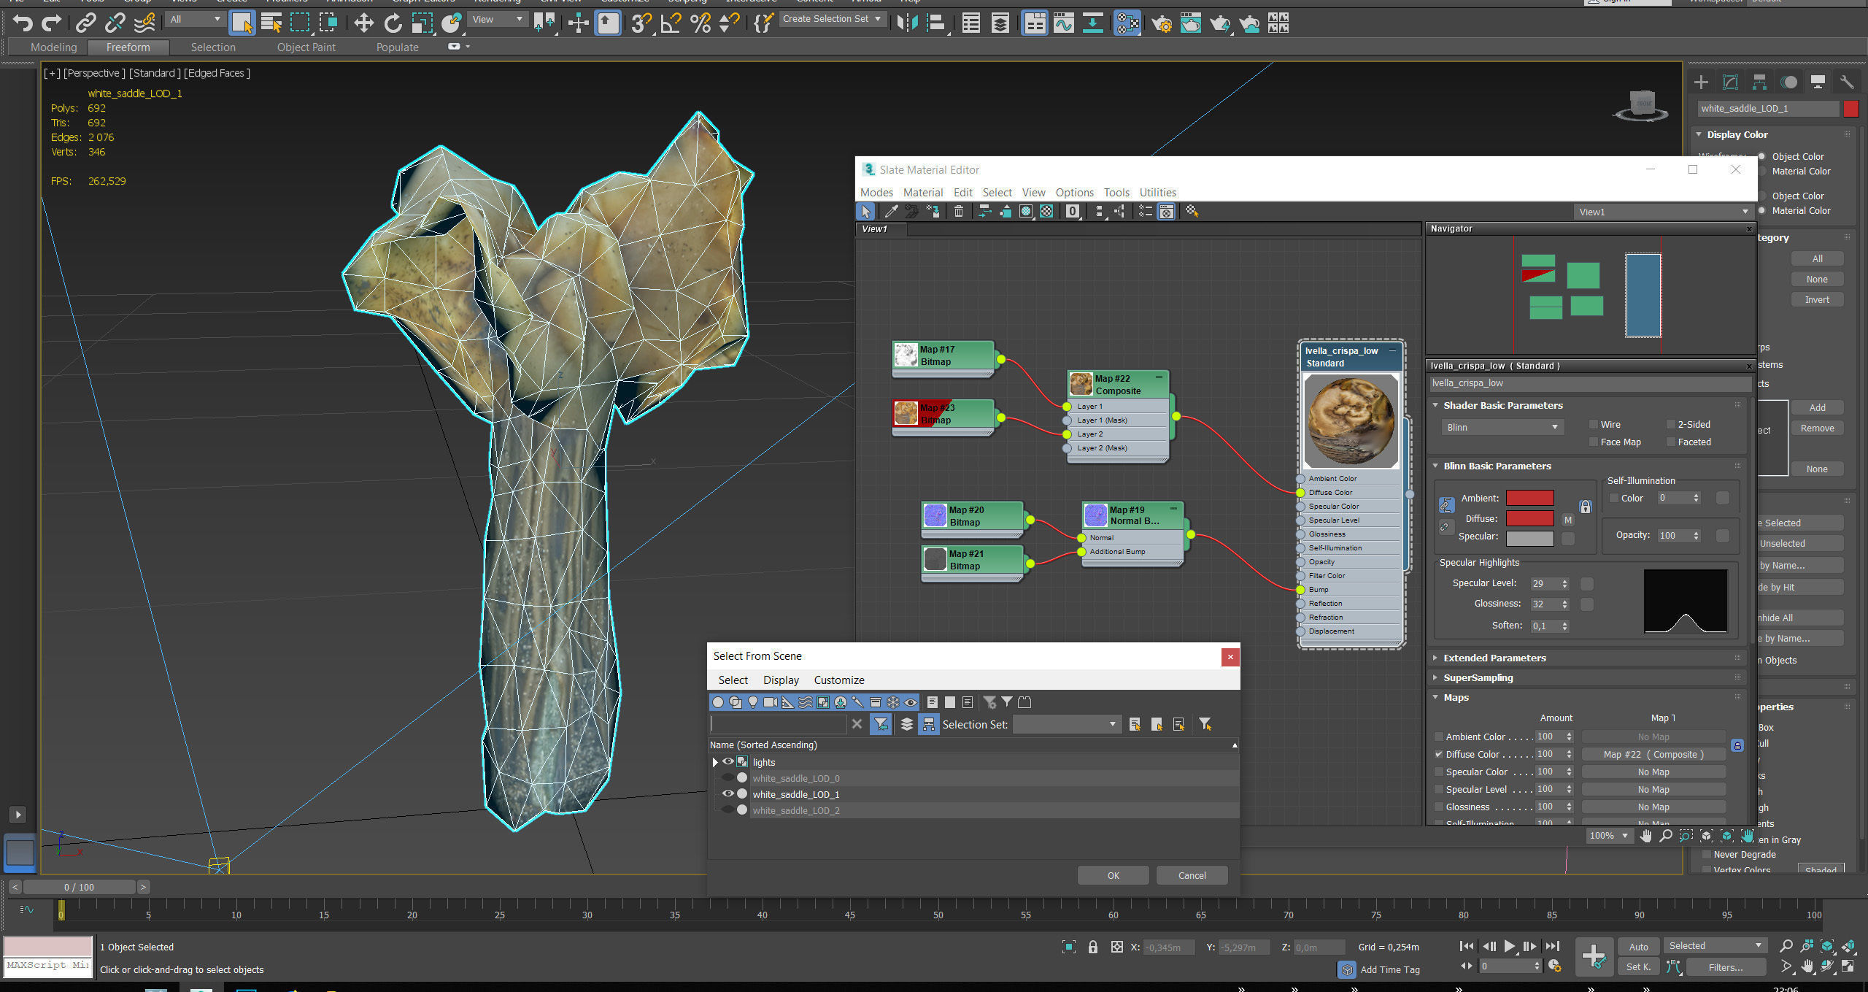The height and width of the screenshot is (992, 1868).
Task: Lay out children icon in Slate toolbar
Action: point(1119,212)
